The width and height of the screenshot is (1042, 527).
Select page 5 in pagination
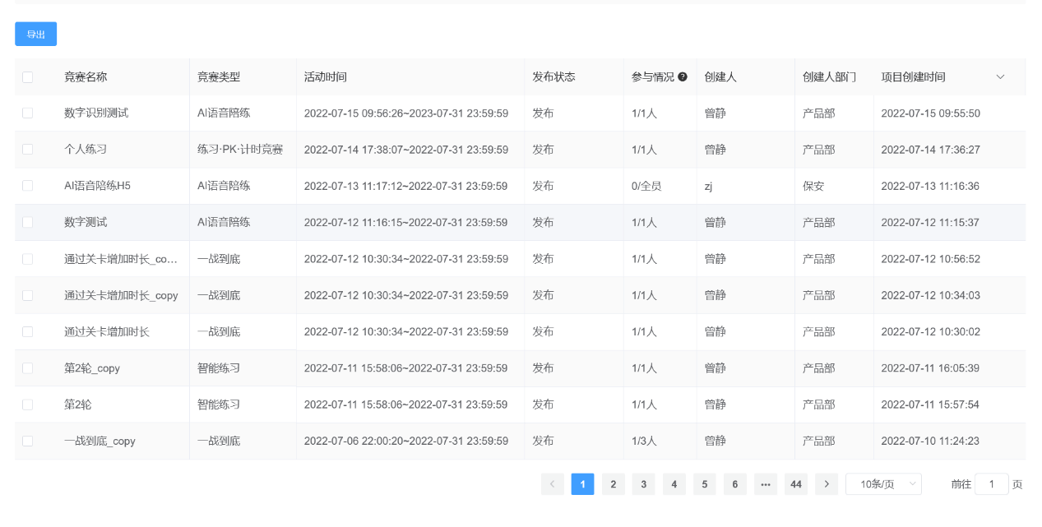click(704, 485)
